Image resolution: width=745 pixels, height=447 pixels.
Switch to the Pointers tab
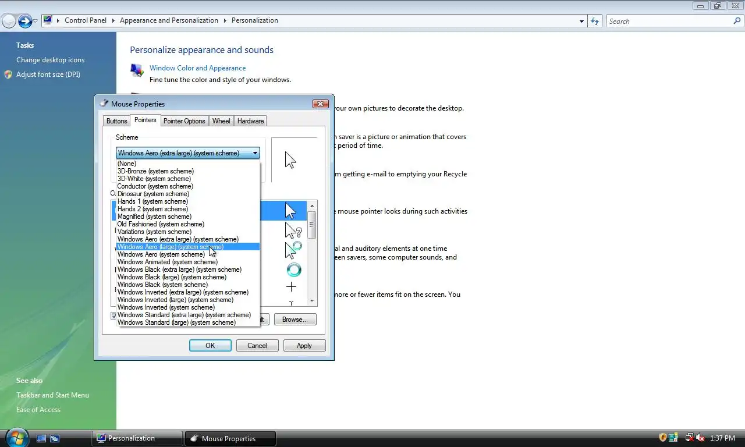[x=145, y=120]
